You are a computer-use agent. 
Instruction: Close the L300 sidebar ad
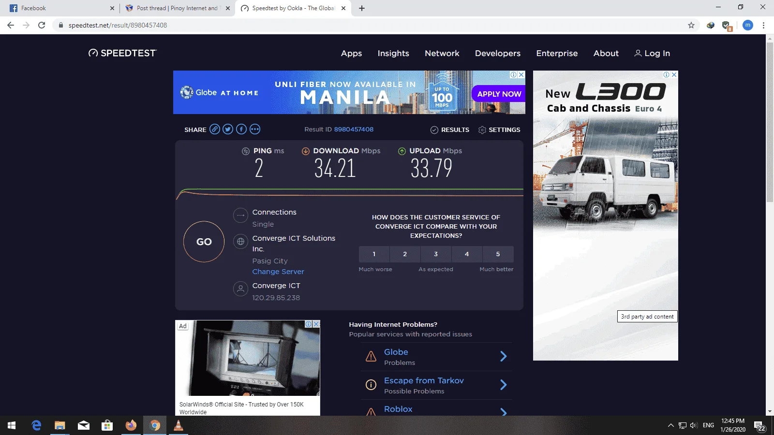pyautogui.click(x=674, y=74)
